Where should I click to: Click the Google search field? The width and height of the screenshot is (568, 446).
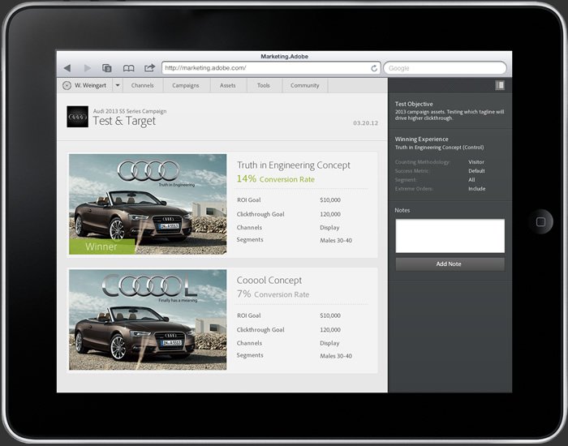coord(445,68)
